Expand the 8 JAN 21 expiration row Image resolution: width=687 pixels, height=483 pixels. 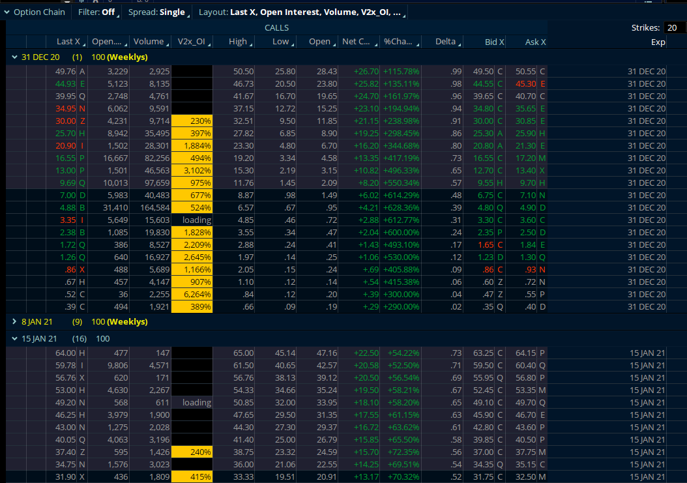click(x=14, y=321)
